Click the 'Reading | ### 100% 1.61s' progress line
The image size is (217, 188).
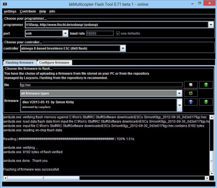click(69, 139)
